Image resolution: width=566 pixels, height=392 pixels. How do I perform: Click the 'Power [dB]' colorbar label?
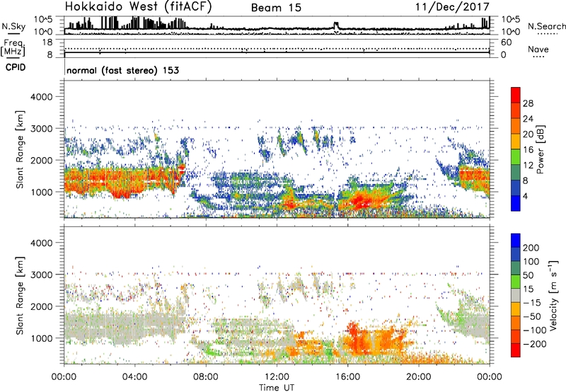tap(541, 149)
